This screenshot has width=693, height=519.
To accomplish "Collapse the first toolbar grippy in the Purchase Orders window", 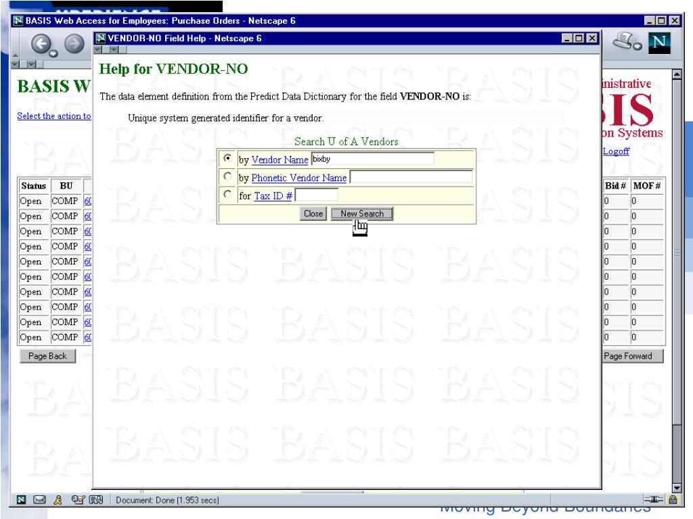I will 15,65.
